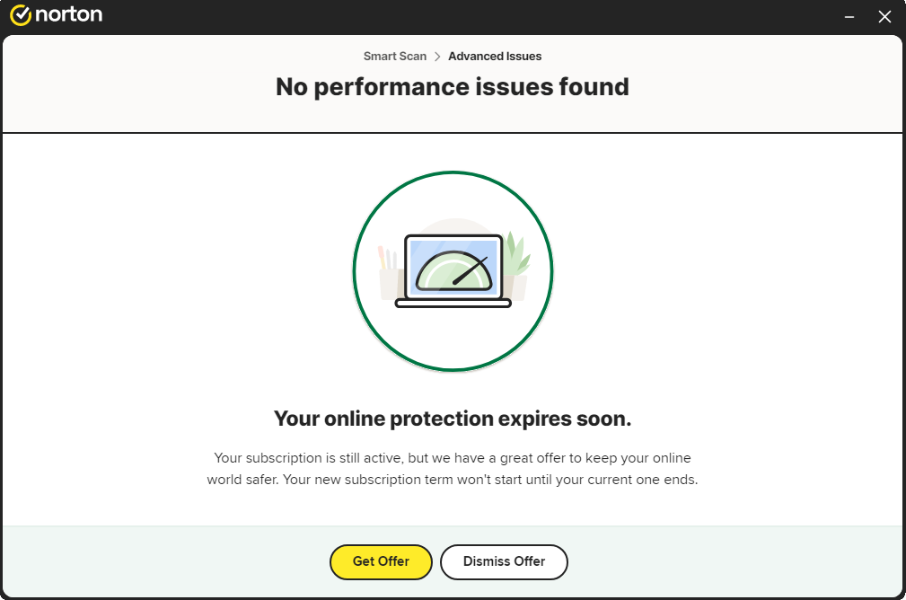
Task: Decline using the Dismiss Offer button
Action: tap(504, 562)
